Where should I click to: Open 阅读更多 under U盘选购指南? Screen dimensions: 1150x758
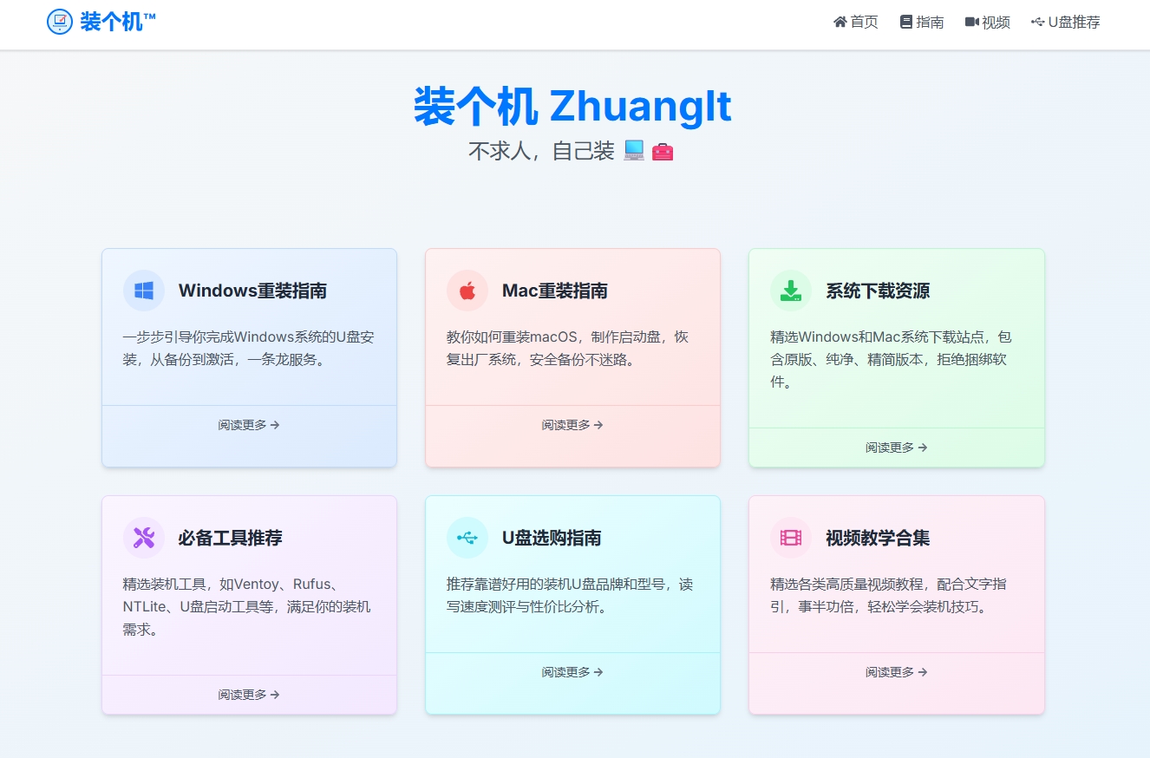572,671
